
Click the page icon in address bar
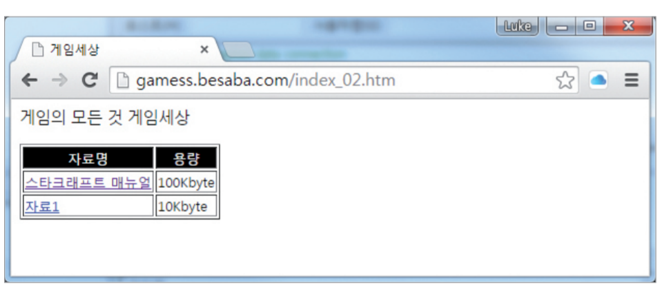point(122,81)
